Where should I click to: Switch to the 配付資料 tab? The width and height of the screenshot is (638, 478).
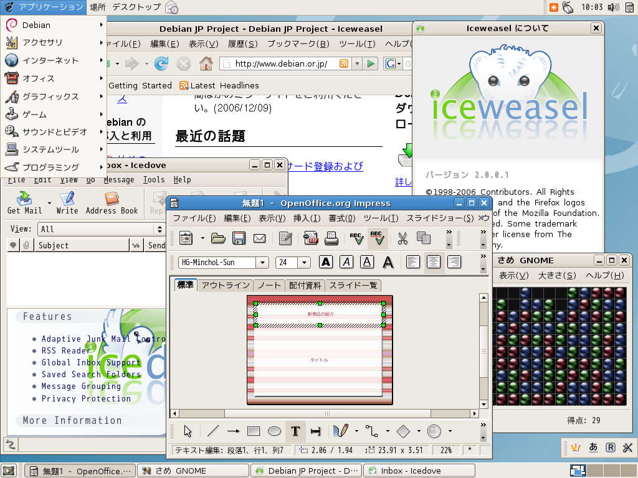tap(305, 285)
